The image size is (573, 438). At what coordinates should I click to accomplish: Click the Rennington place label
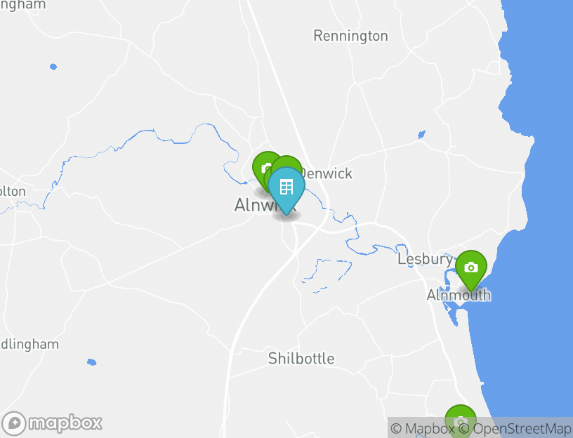point(350,36)
